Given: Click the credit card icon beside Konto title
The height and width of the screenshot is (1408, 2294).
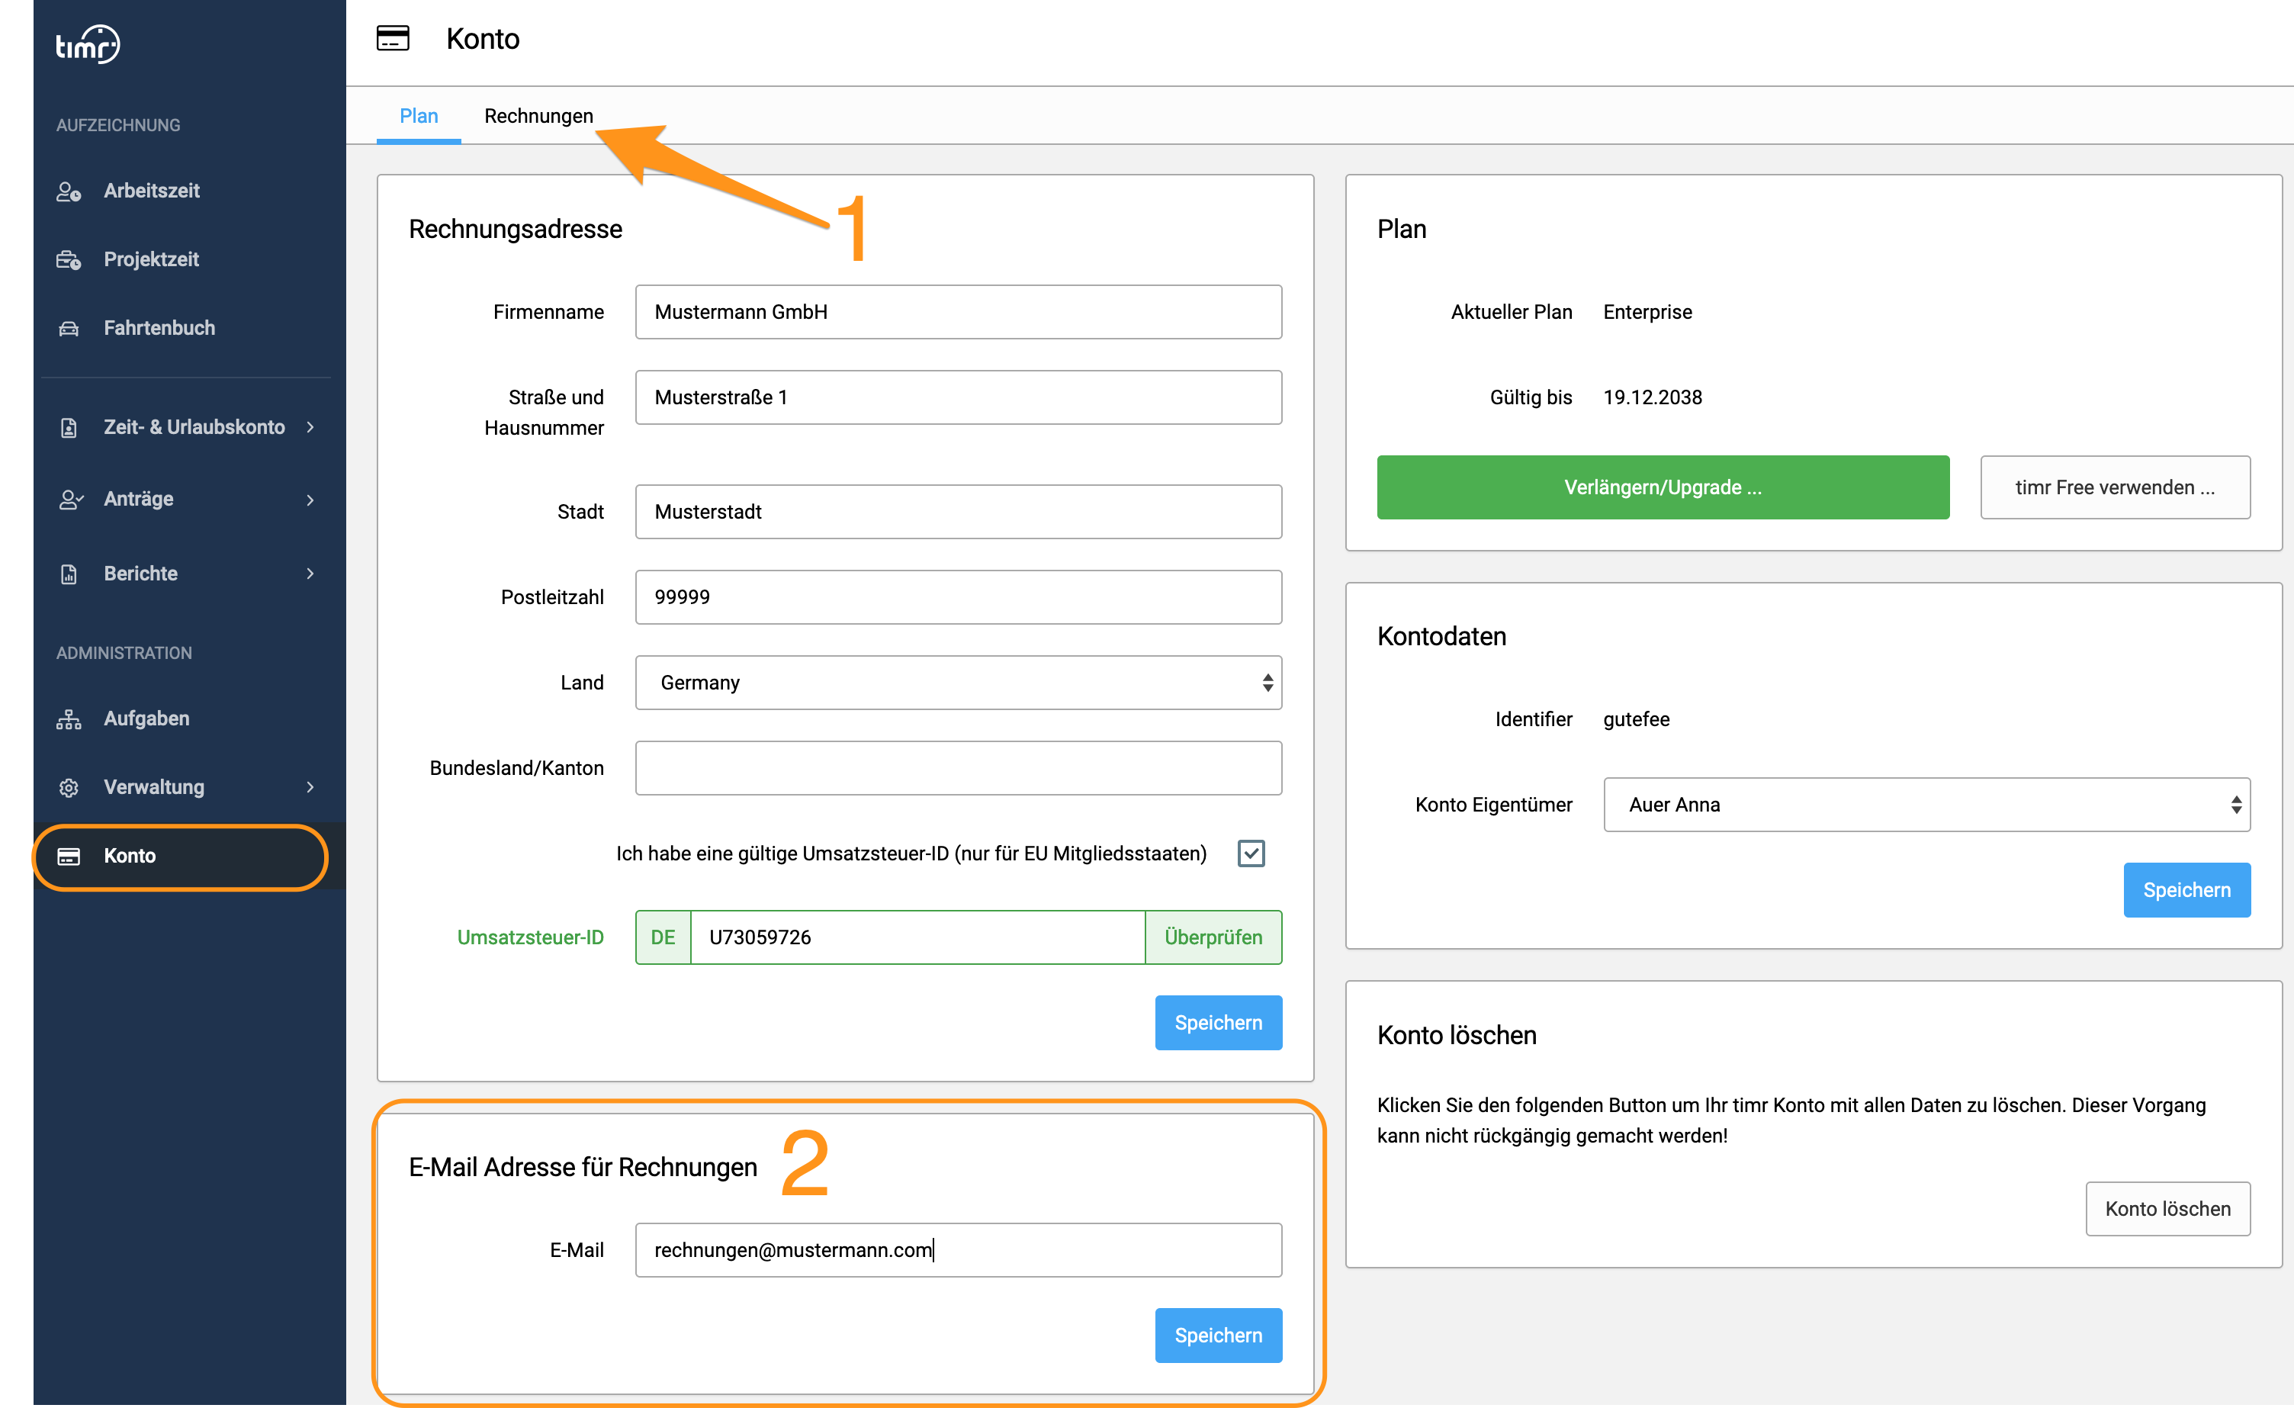Looking at the screenshot, I should click(x=393, y=38).
